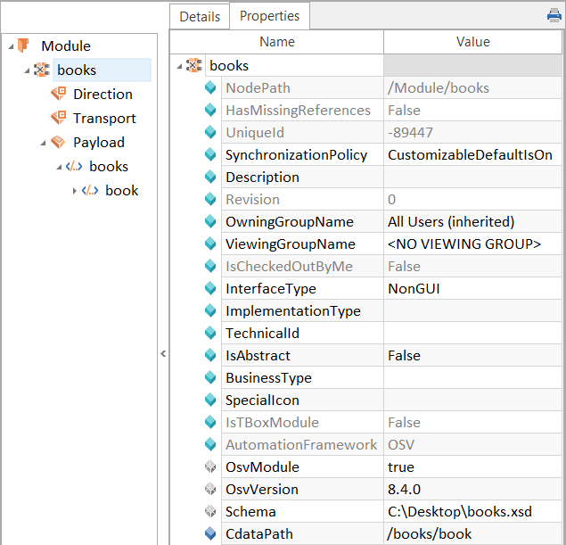
Task: Click the Description value field
Action: pos(472,178)
